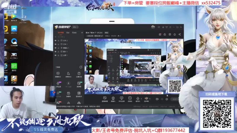Image resolution: width=237 pixels, height=133 pixels.
Task: Open the layout panel icon in header
Action: [x=170, y=34]
